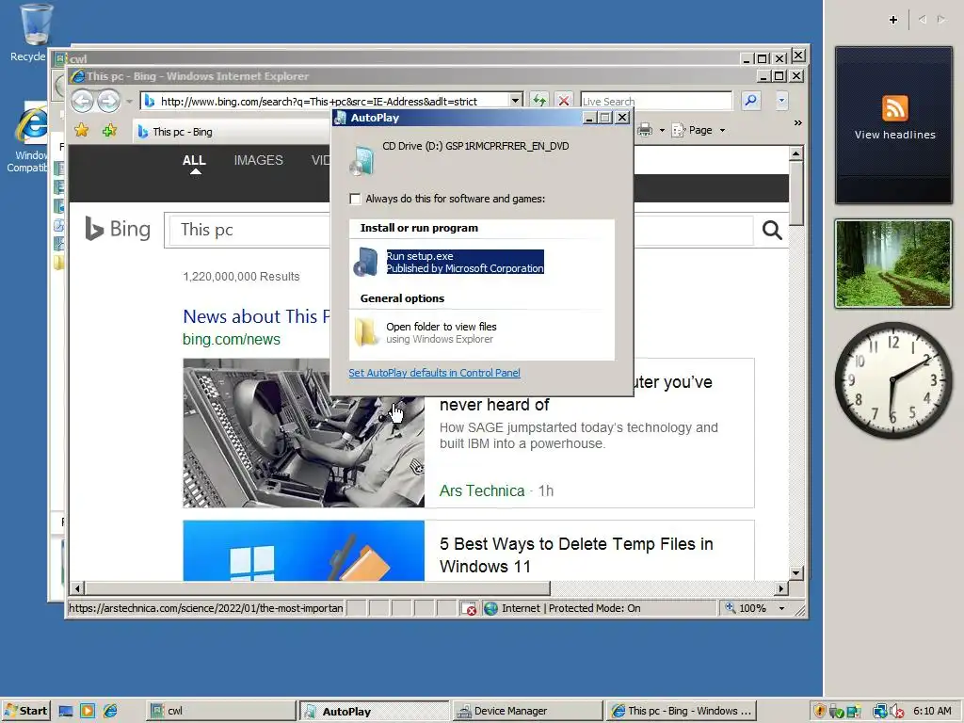Click the analog clock sidebar gadget
Screen dimensions: 964x723
(x=892, y=380)
